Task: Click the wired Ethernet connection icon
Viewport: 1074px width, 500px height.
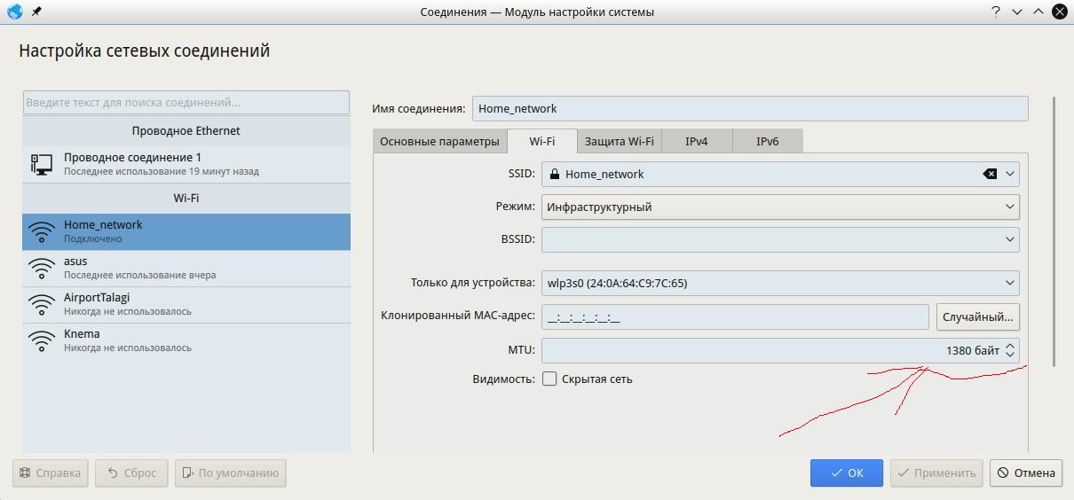Action: pos(42,164)
